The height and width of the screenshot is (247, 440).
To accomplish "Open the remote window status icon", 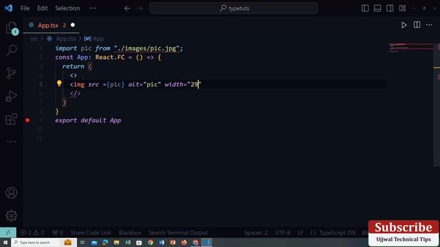I will (8, 233).
